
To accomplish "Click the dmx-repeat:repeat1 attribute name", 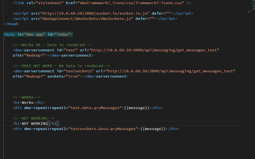I will coord(45,108).
